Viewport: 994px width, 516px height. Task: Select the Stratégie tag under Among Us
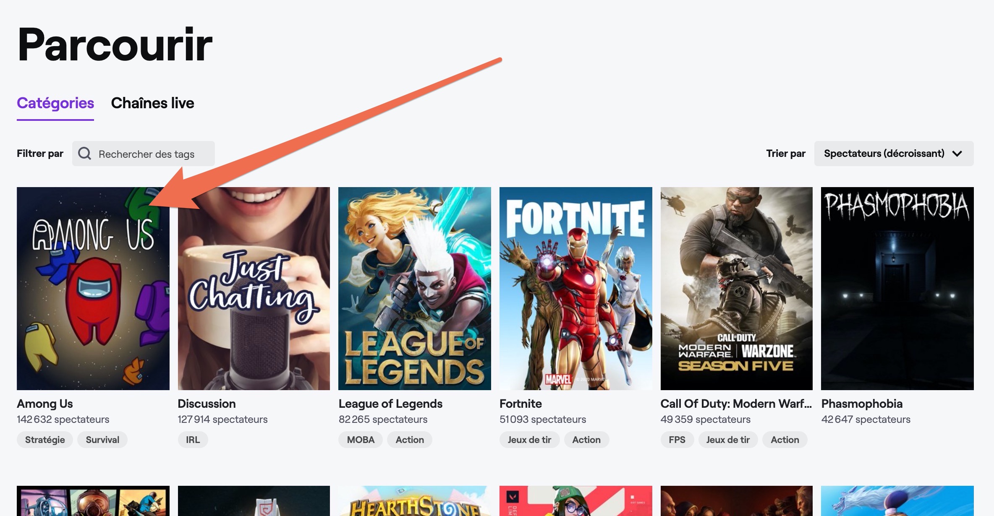tap(45, 440)
